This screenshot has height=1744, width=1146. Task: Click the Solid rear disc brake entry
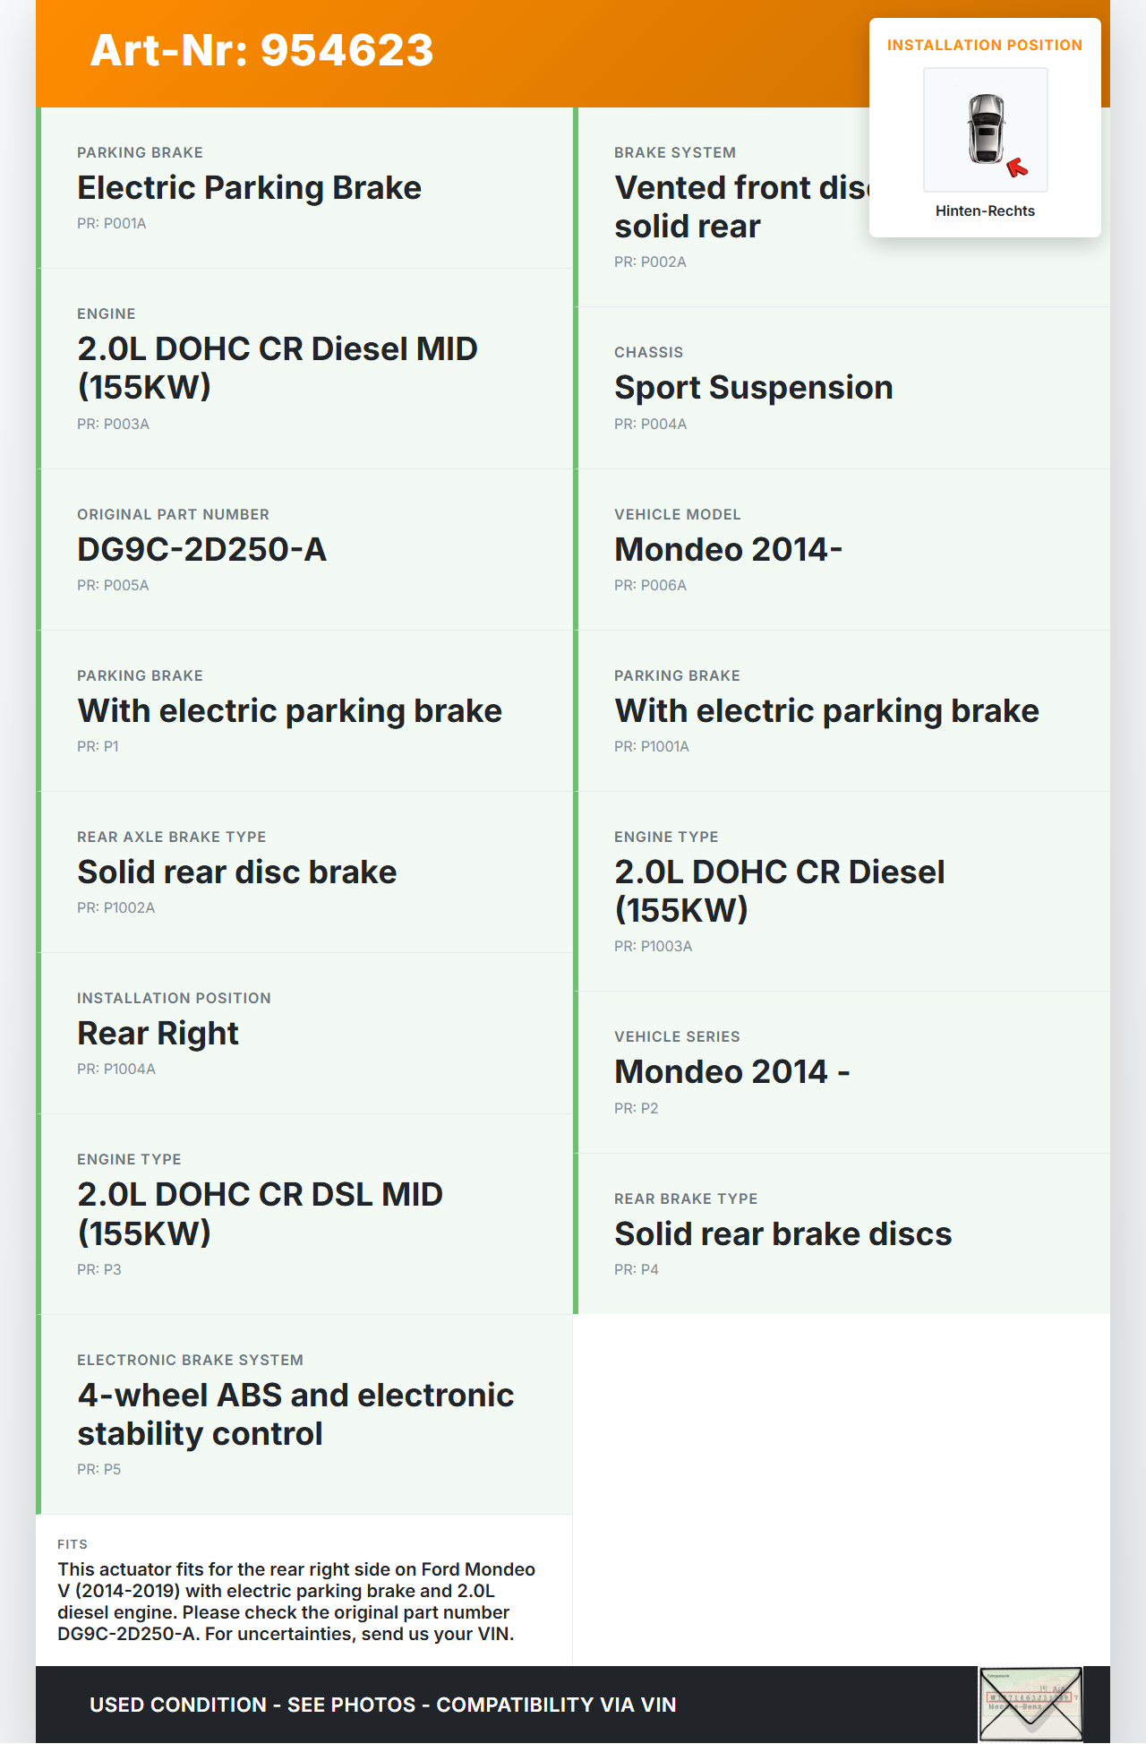[236, 872]
